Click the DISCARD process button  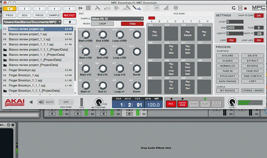[x=227, y=56]
